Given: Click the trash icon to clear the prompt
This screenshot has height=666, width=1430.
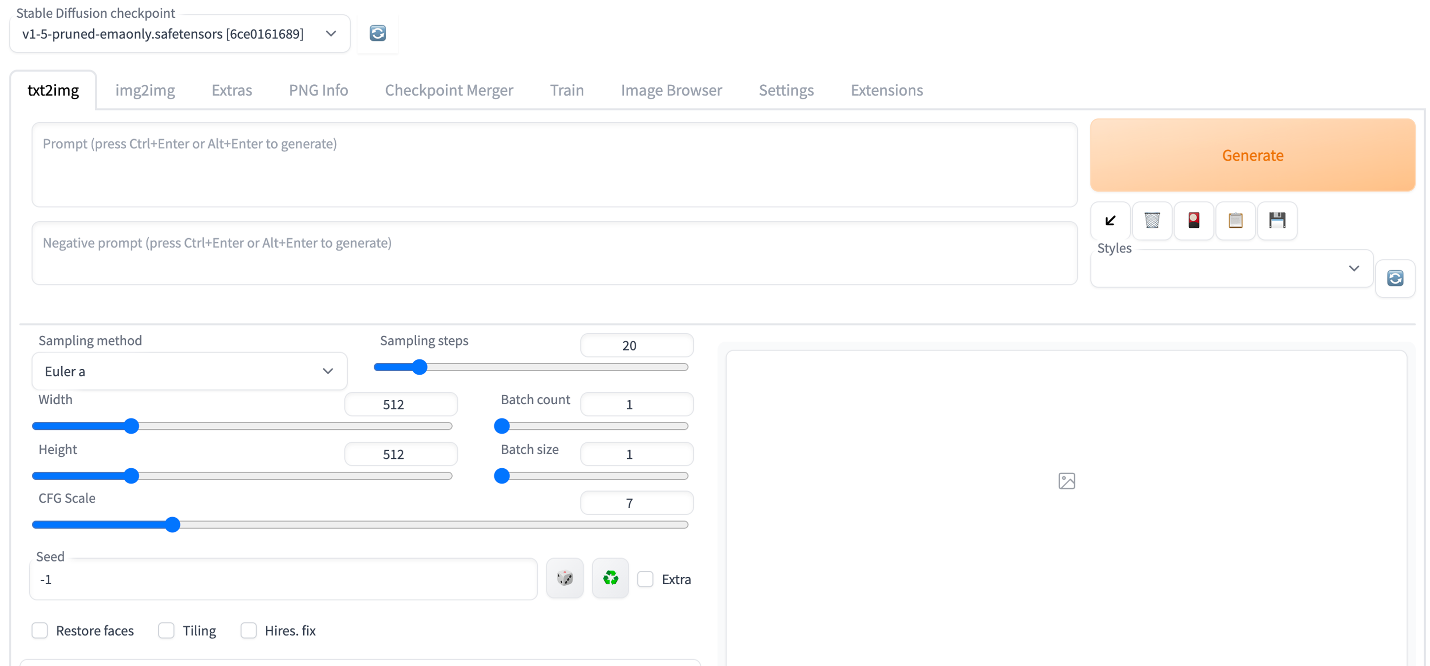Looking at the screenshot, I should point(1152,220).
